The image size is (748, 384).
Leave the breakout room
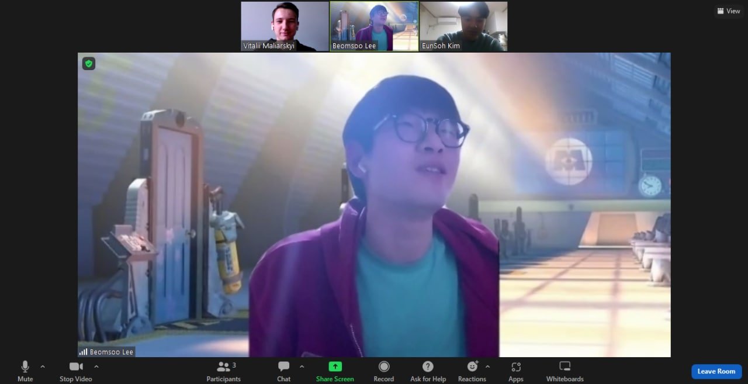pyautogui.click(x=716, y=371)
